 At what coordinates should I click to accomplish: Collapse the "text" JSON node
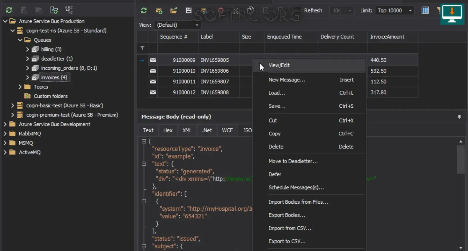coord(144,164)
